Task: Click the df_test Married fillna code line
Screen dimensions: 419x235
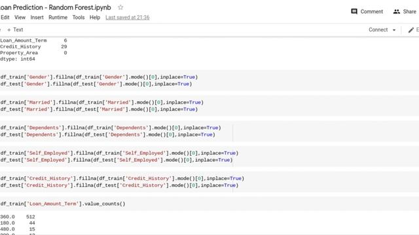Action: point(99,109)
